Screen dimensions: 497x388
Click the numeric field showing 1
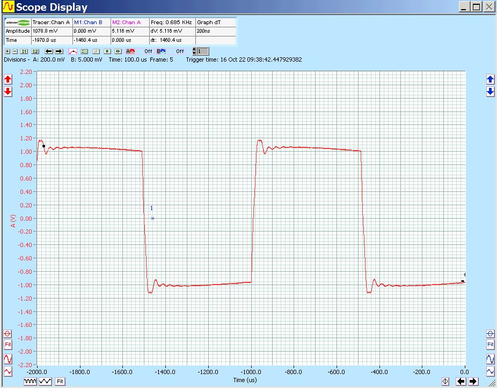(203, 51)
